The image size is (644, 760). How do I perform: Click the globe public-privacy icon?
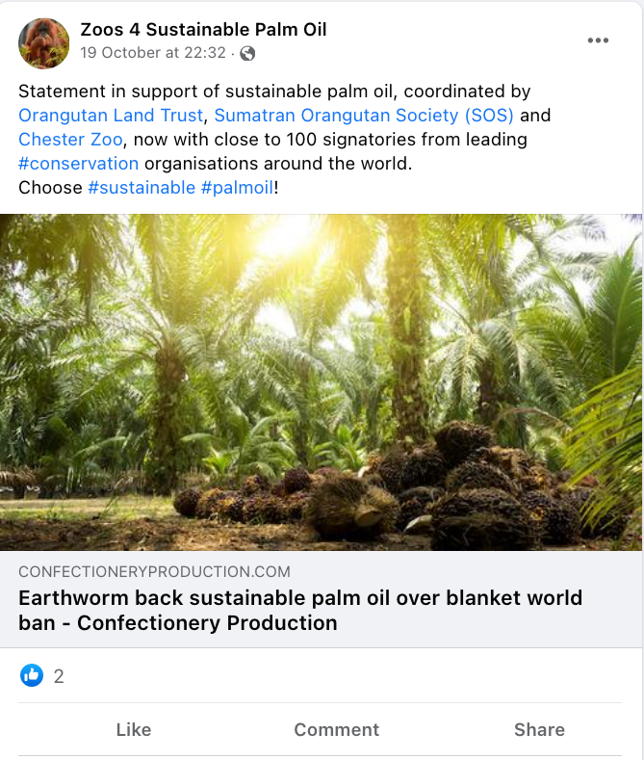pos(247,54)
